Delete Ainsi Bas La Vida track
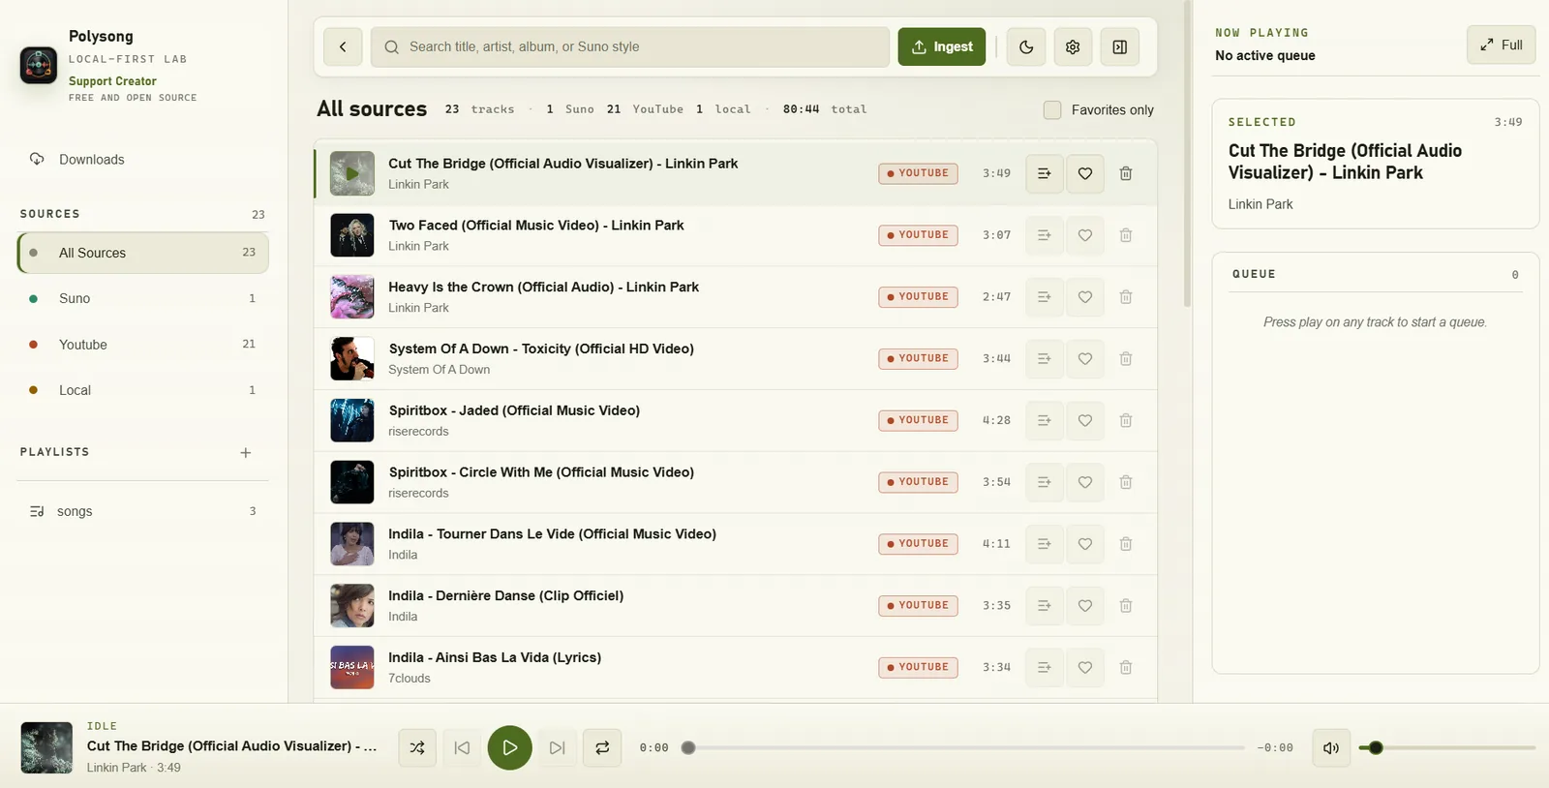This screenshot has width=1549, height=788. (x=1126, y=667)
